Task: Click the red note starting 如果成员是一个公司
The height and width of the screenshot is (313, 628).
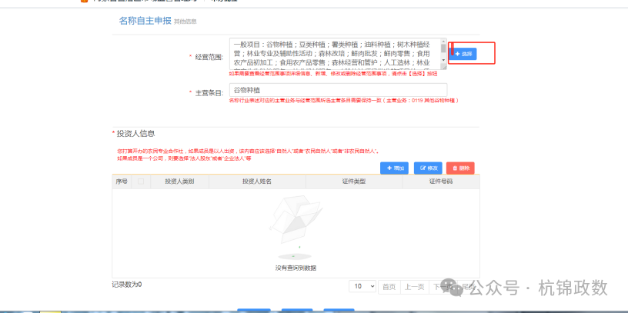Action: [x=184, y=158]
